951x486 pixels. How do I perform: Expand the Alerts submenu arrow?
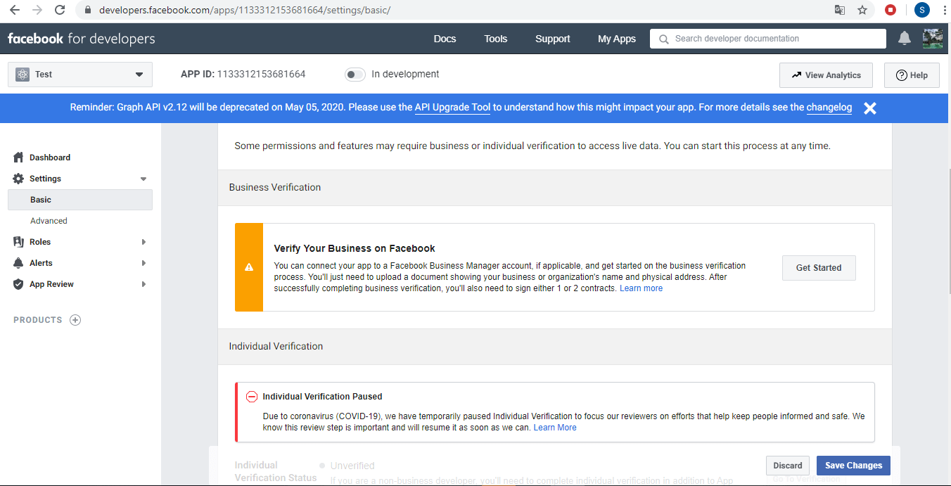pos(144,263)
